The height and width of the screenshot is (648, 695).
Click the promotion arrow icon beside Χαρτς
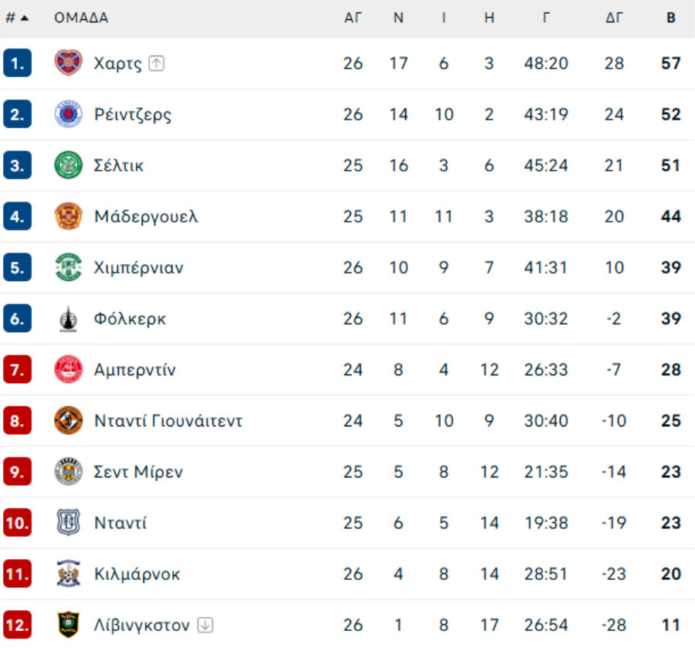click(157, 63)
